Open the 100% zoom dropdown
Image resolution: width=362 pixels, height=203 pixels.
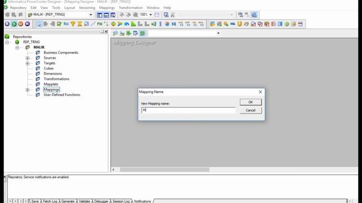click(x=151, y=15)
